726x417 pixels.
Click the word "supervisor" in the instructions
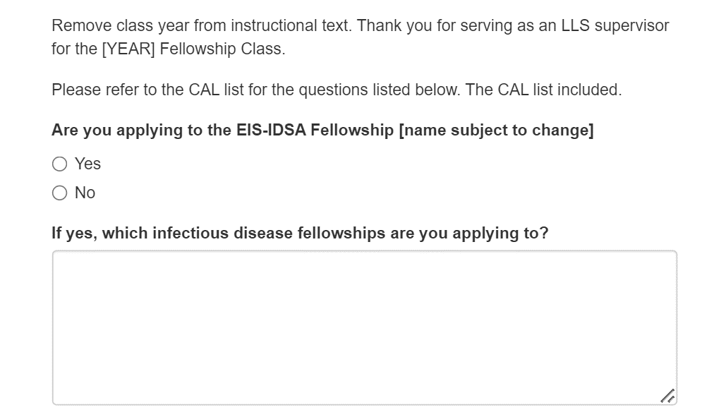631,27
